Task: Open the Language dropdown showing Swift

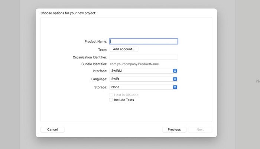Action: [x=143, y=79]
